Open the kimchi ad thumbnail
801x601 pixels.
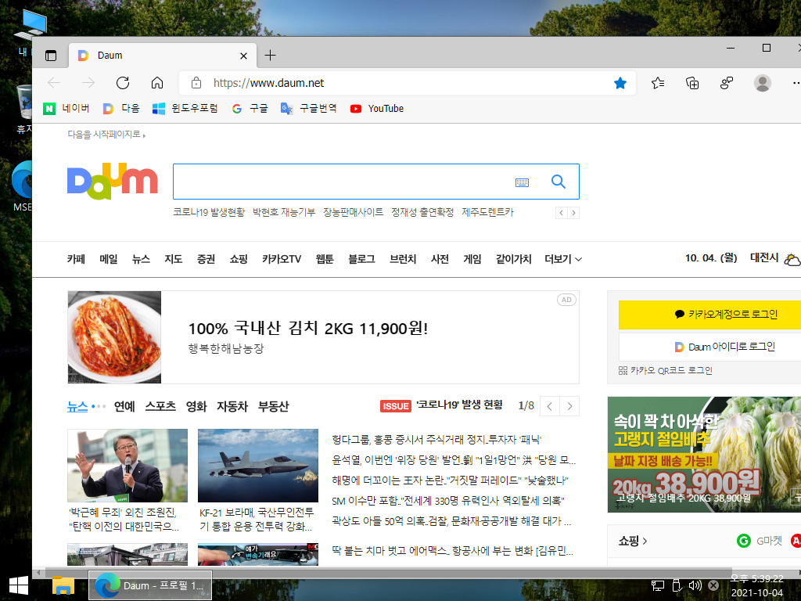tap(114, 337)
